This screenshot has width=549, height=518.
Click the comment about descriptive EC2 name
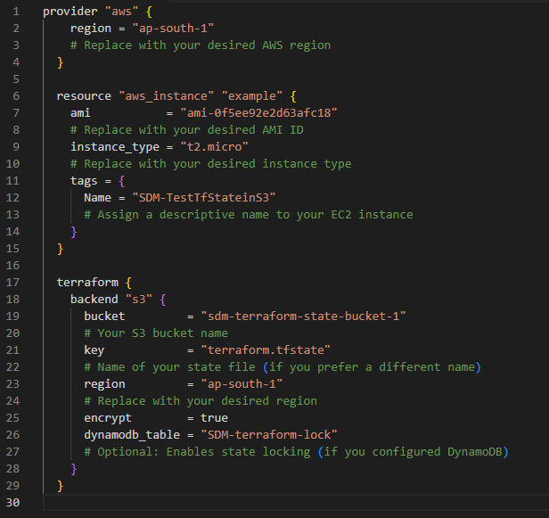pyautogui.click(x=249, y=215)
